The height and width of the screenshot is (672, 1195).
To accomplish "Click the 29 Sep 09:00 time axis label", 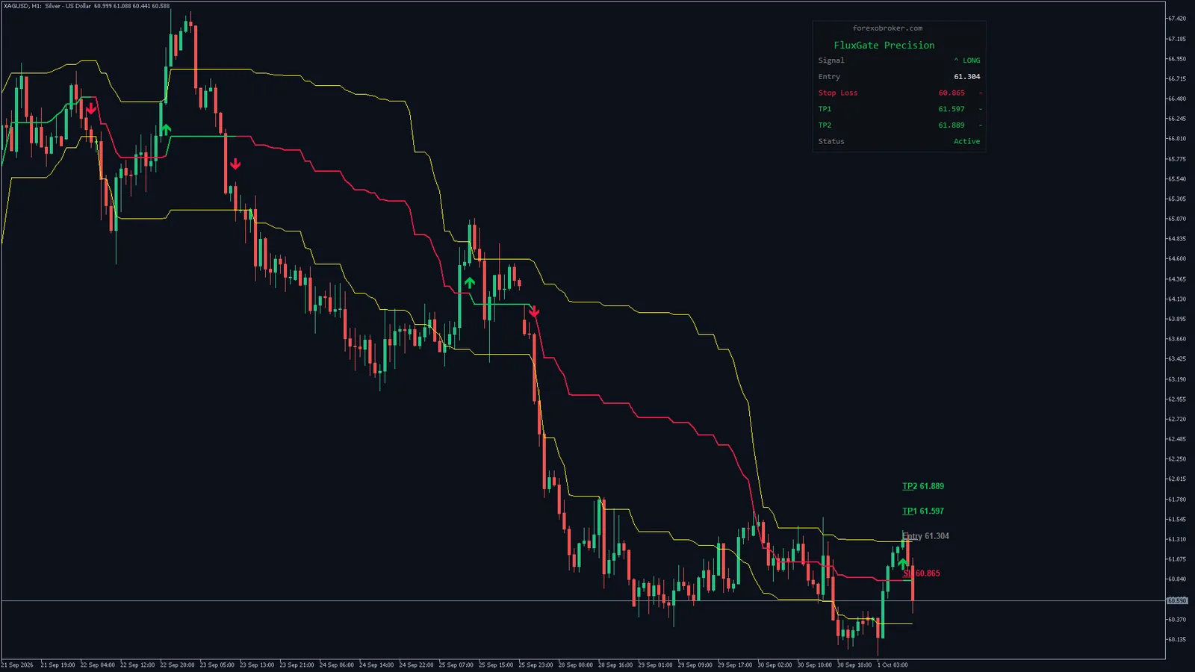I will 695,665.
